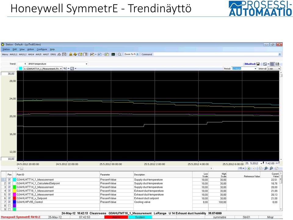Viewport: 293px width, 220px height.
Task: Open the green message console icon
Action: click(x=113, y=54)
